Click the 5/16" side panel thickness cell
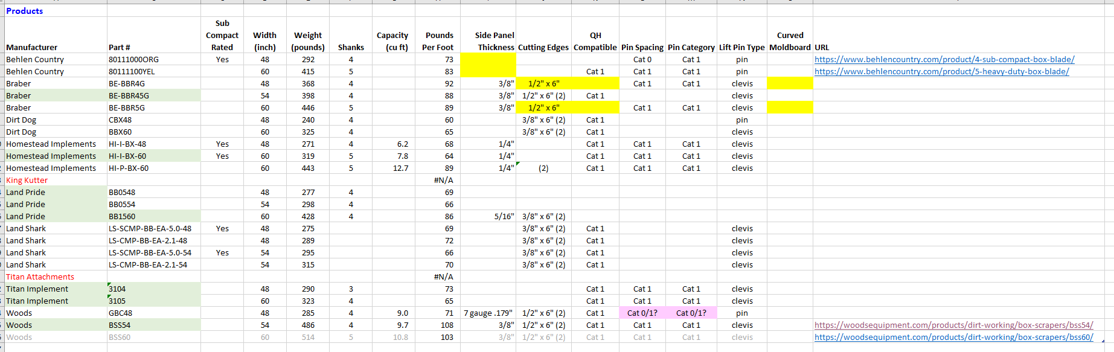 coord(504,216)
